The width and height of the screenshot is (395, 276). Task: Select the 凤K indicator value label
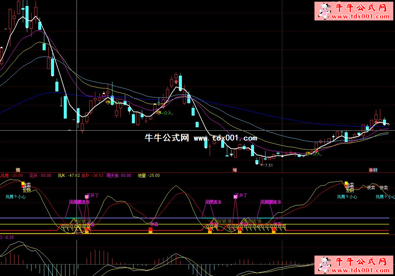click(69, 175)
